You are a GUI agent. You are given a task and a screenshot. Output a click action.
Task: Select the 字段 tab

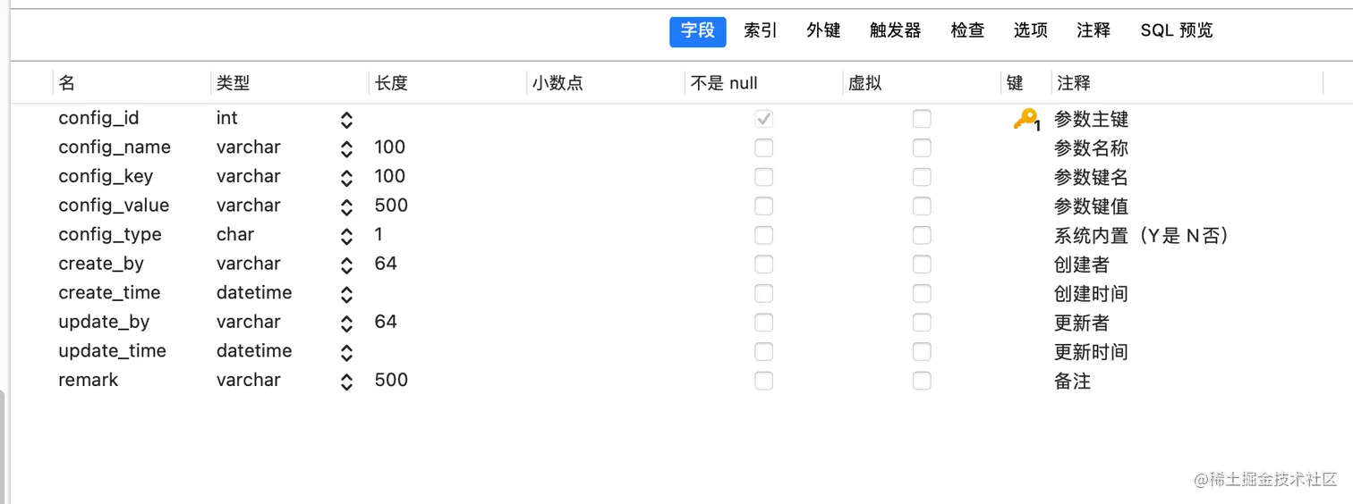tap(697, 30)
